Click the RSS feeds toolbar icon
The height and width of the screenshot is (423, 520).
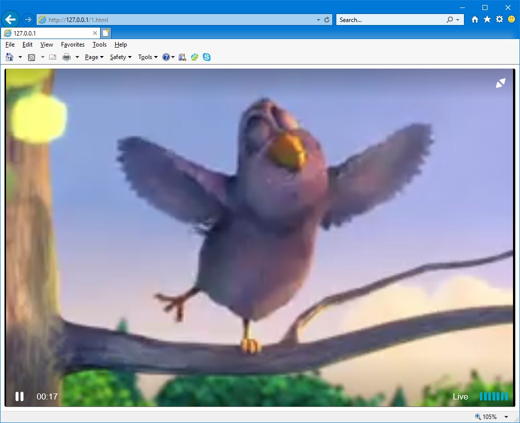pos(32,58)
